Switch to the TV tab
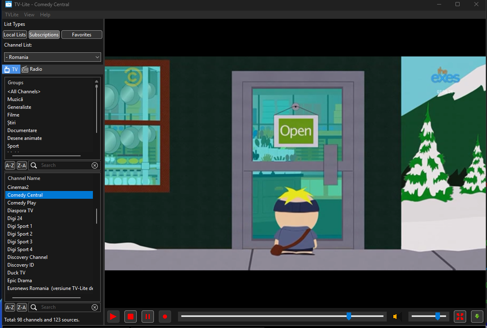 [11, 69]
